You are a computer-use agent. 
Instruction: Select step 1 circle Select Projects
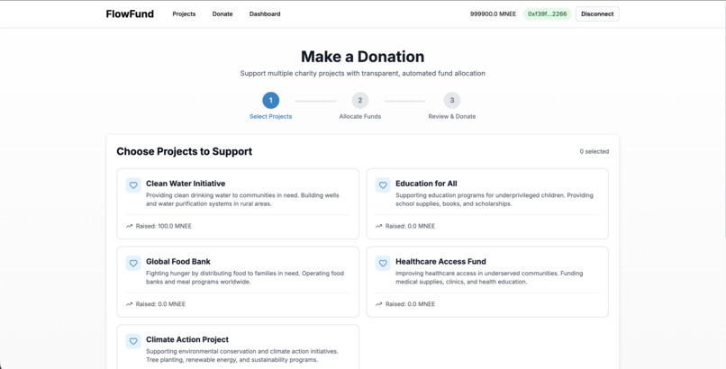pyautogui.click(x=271, y=100)
